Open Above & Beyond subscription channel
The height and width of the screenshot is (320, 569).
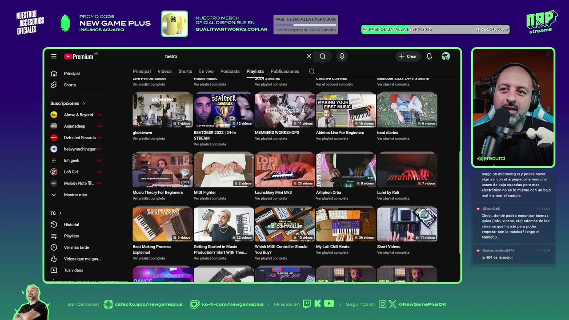coord(78,115)
